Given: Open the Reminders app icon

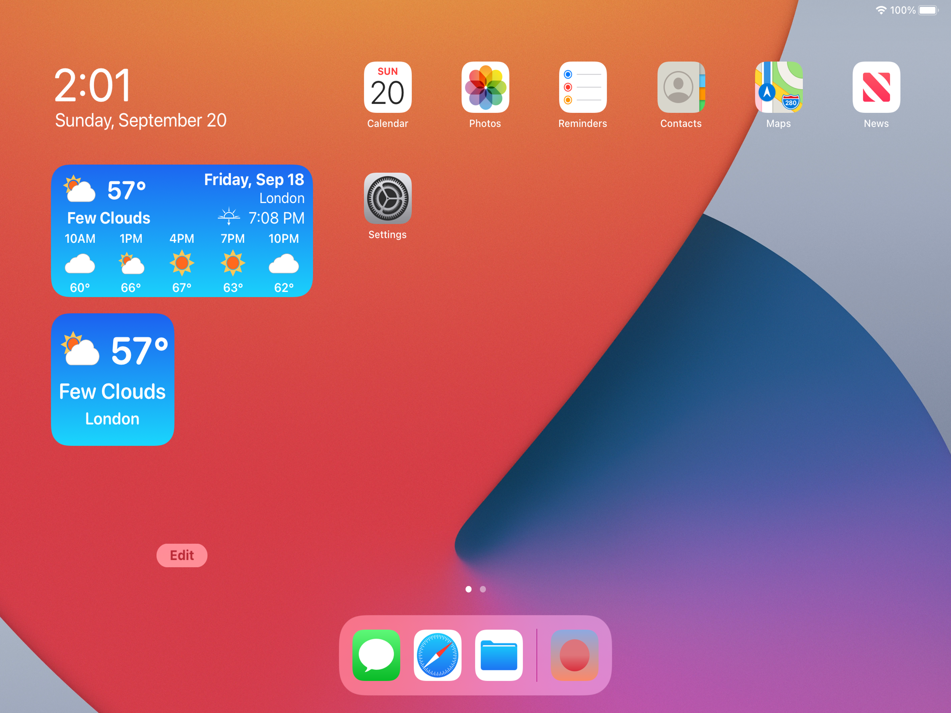Looking at the screenshot, I should (x=583, y=87).
